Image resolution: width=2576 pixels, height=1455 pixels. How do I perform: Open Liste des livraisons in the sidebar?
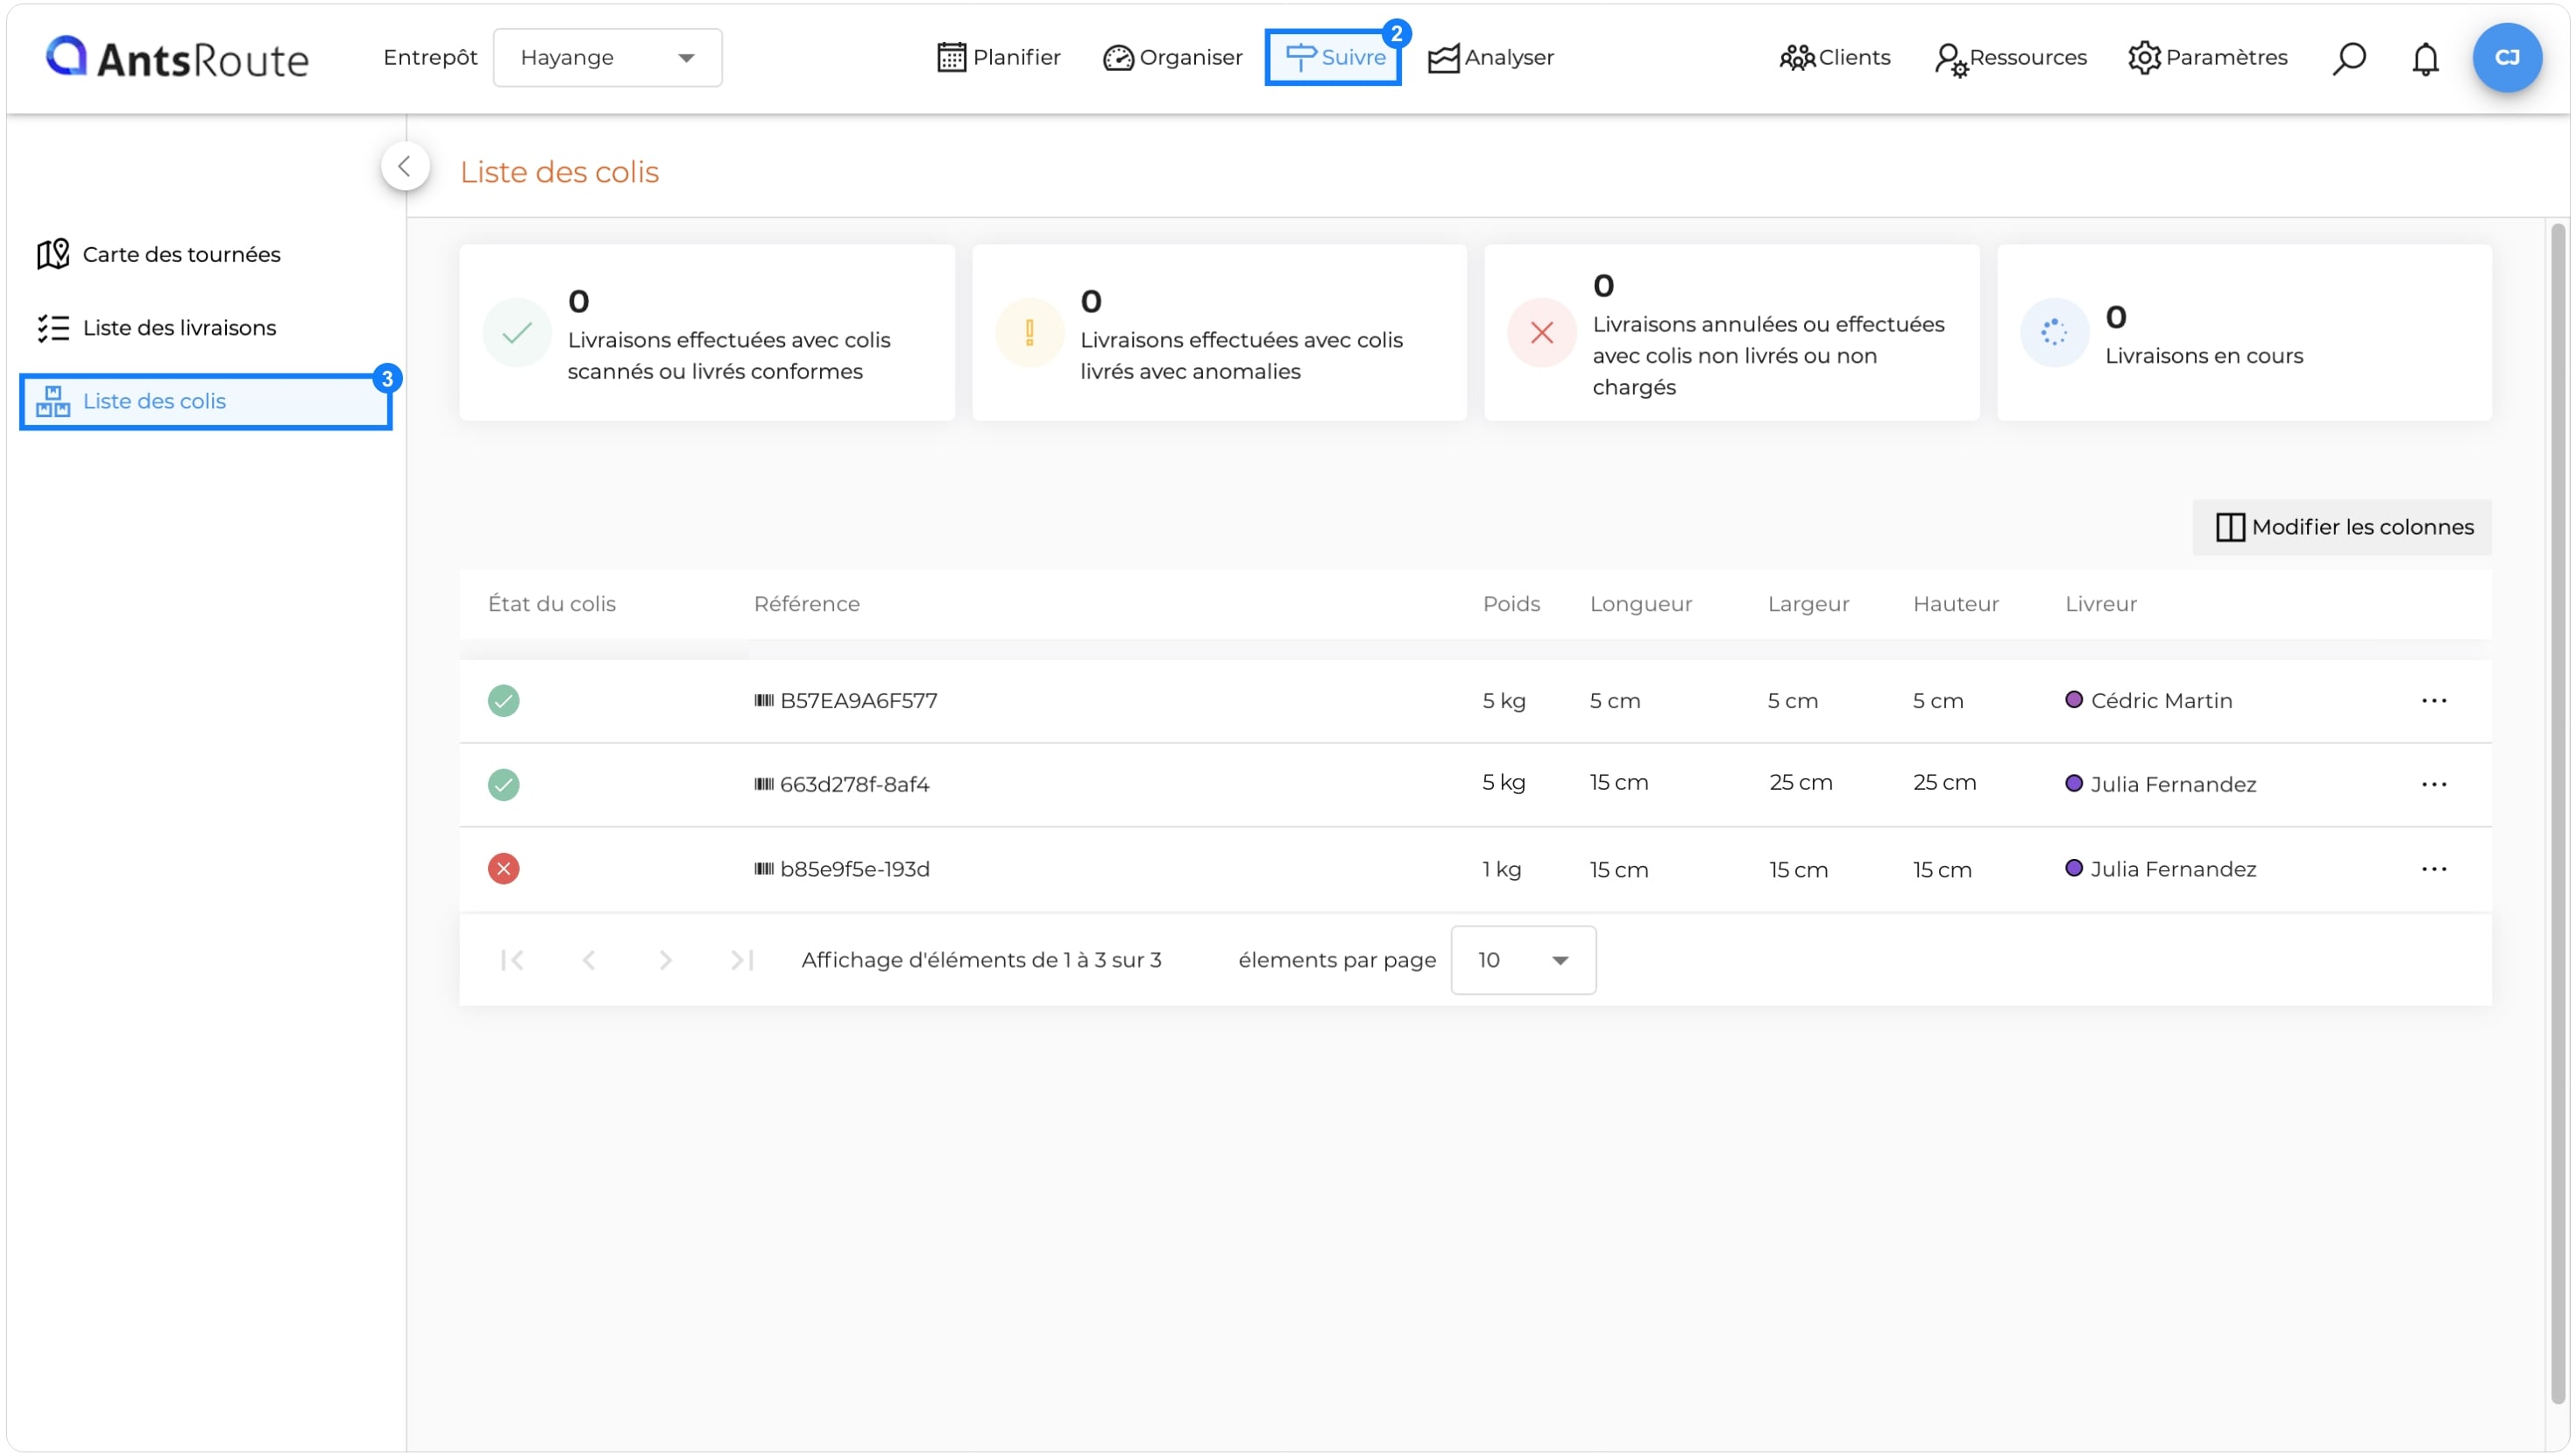[x=158, y=327]
